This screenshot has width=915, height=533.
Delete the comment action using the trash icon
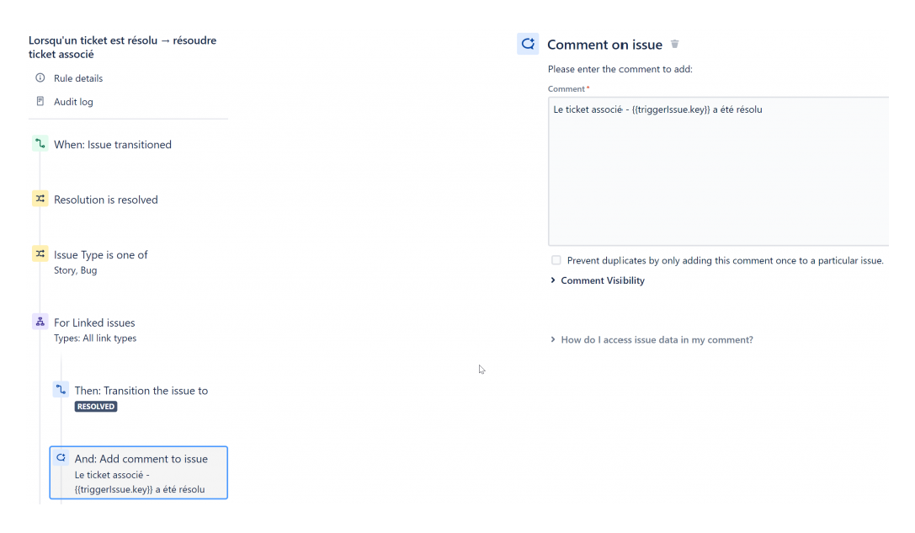point(674,44)
